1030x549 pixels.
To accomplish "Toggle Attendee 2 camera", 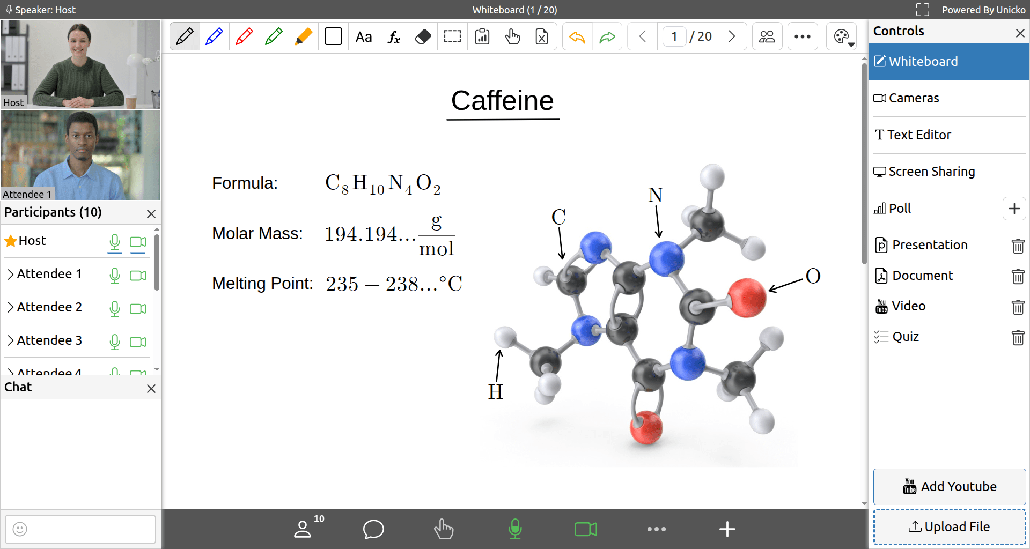I will coord(138,308).
